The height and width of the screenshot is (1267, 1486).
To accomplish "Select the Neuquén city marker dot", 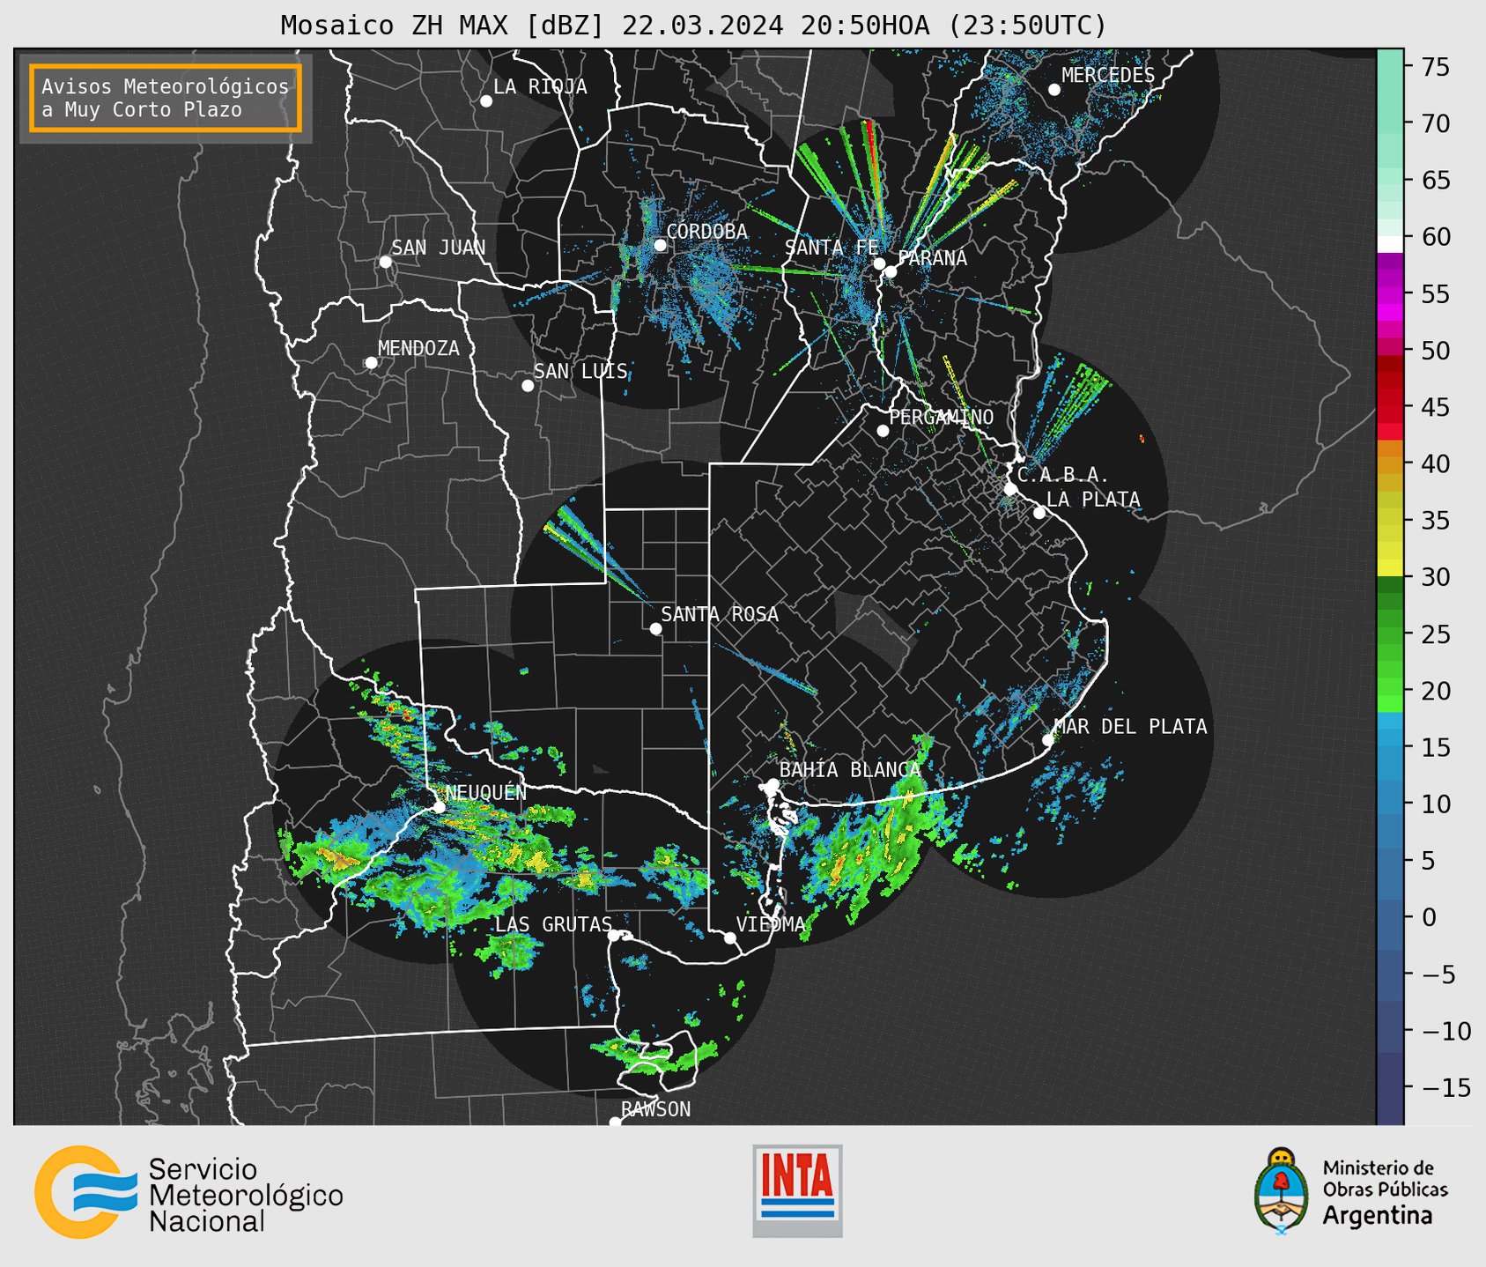I will pyautogui.click(x=439, y=807).
